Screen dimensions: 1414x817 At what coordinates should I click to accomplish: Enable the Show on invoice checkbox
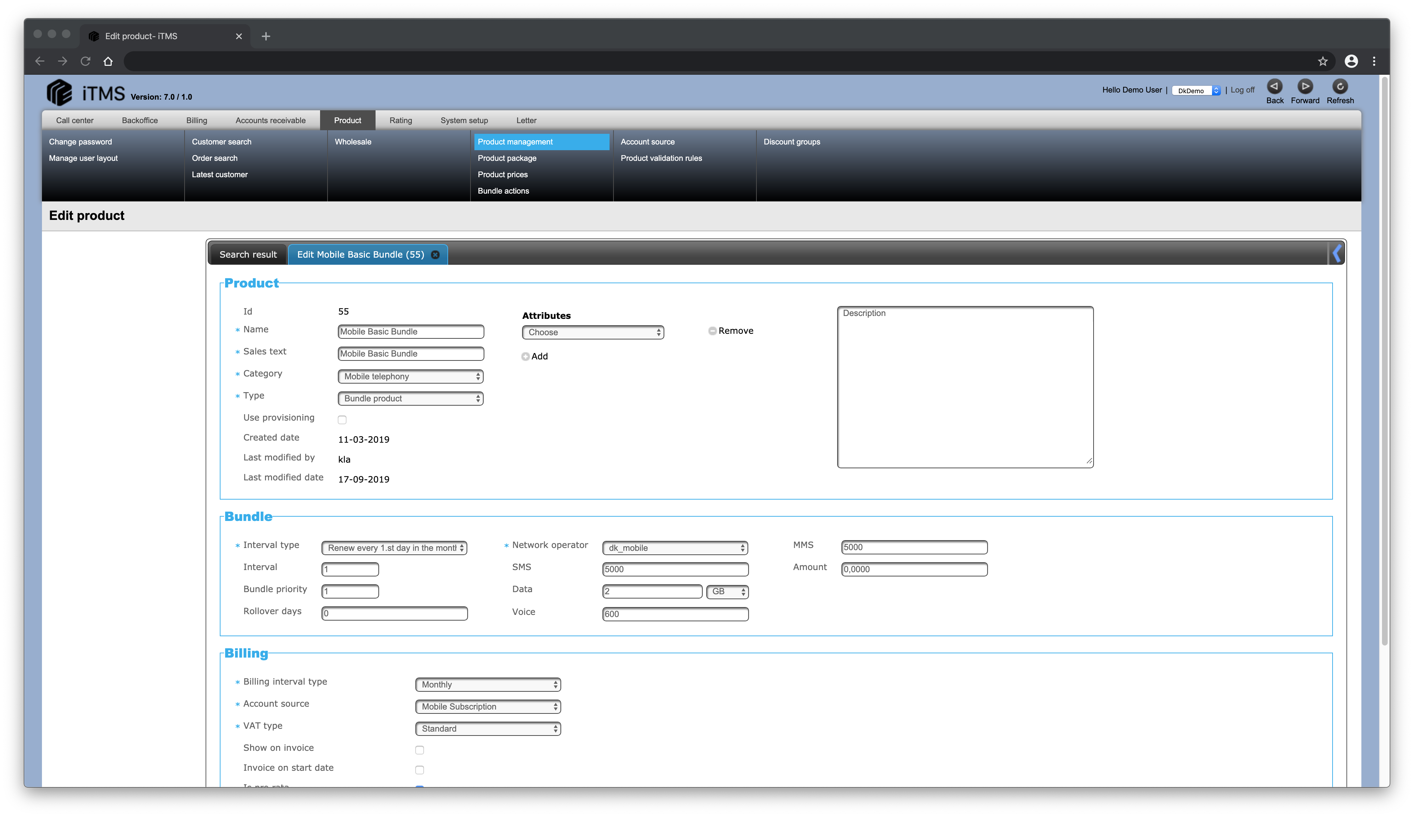(x=419, y=750)
